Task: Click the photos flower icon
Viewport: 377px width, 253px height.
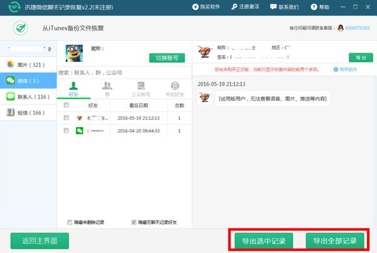Action: [10, 65]
